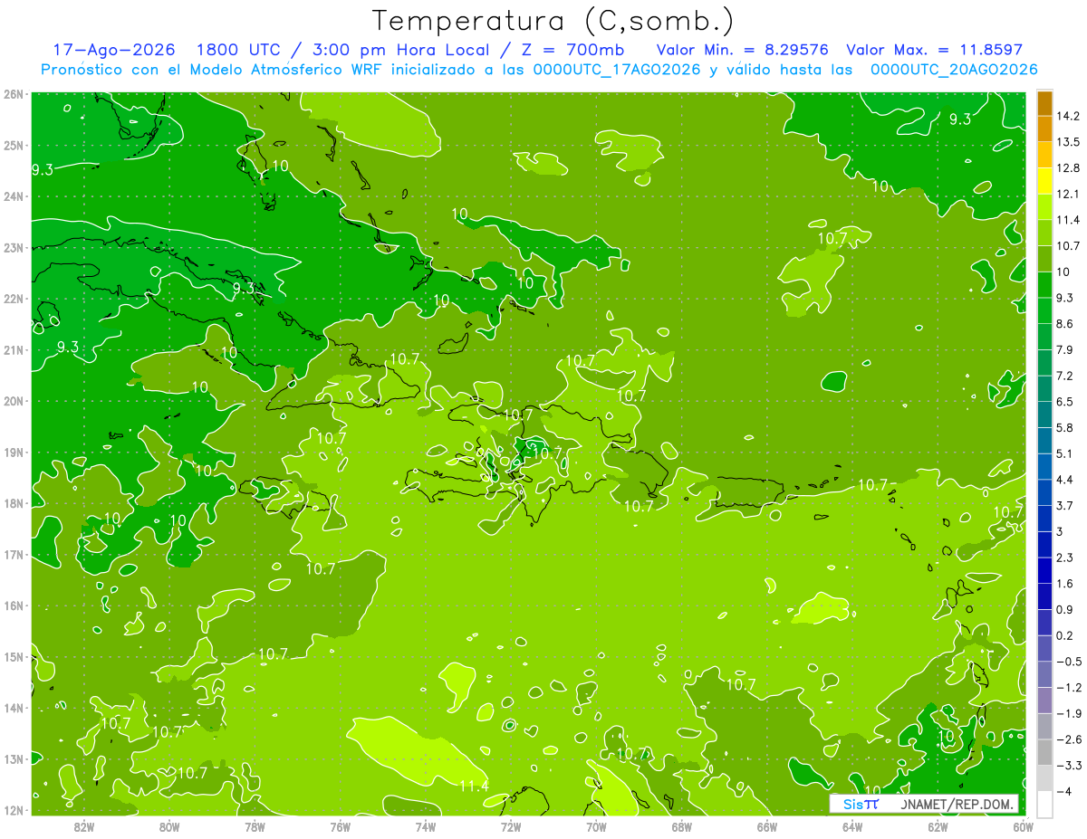This screenshot has height=839, width=1087.
Task: Click "Valor Max. = 11.8597" value
Action: tap(934, 50)
